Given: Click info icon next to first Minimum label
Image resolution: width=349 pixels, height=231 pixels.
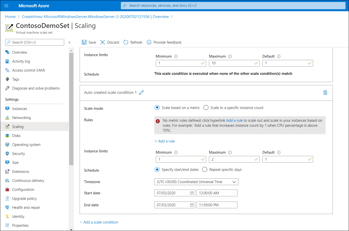Looking at the screenshot, I should click(x=176, y=56).
